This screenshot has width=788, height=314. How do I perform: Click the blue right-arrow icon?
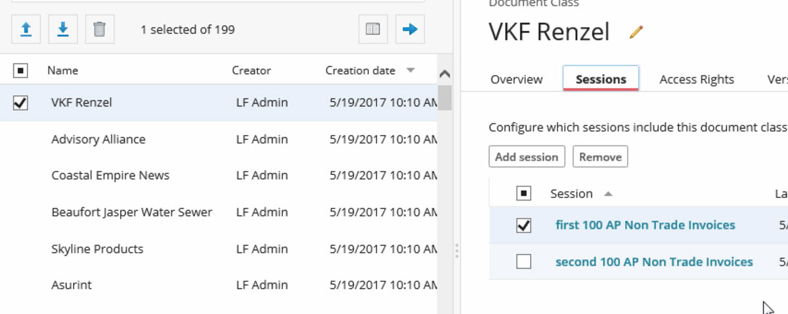pyautogui.click(x=410, y=29)
